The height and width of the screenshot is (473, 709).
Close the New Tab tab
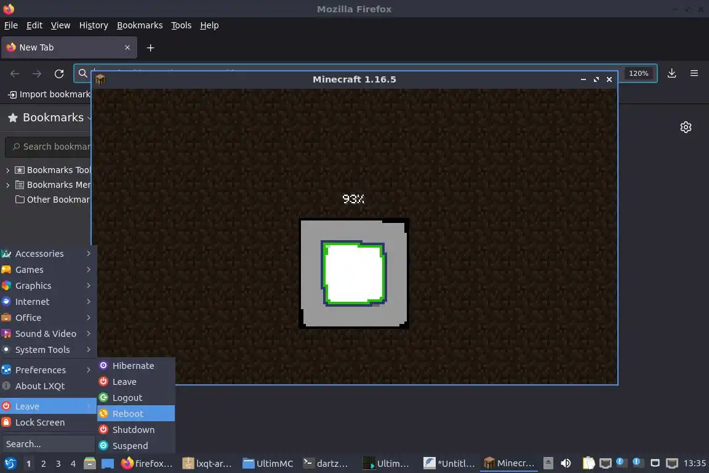pyautogui.click(x=127, y=47)
